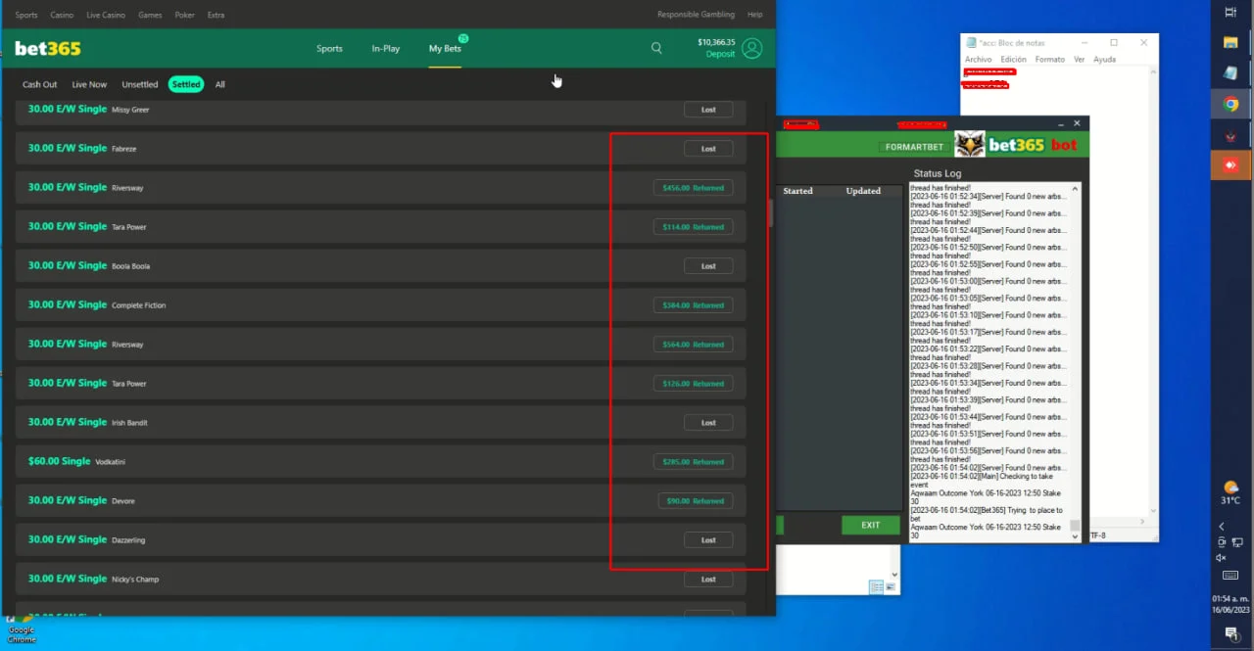Image resolution: width=1254 pixels, height=651 pixels.
Task: Click the eagle logo in bot window
Action: [x=970, y=145]
